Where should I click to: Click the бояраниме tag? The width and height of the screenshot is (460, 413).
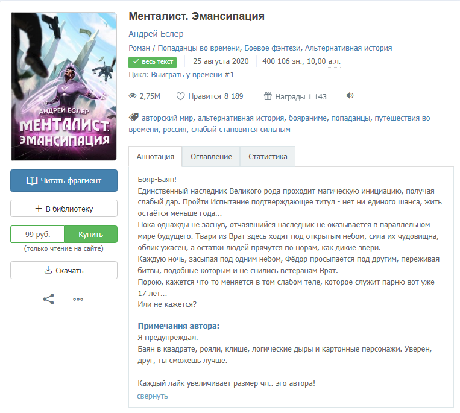(x=307, y=118)
